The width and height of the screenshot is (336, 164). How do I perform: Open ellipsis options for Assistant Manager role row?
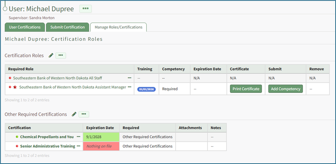click(129, 87)
